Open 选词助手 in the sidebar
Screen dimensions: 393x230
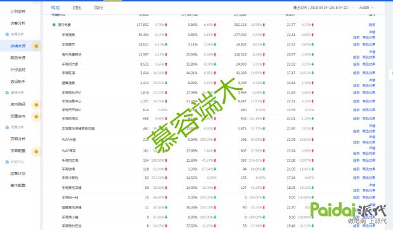click(18, 82)
